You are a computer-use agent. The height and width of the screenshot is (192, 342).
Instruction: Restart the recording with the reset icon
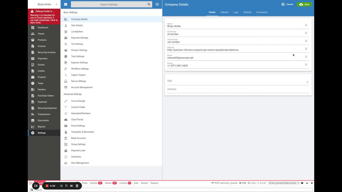click(x=66, y=186)
